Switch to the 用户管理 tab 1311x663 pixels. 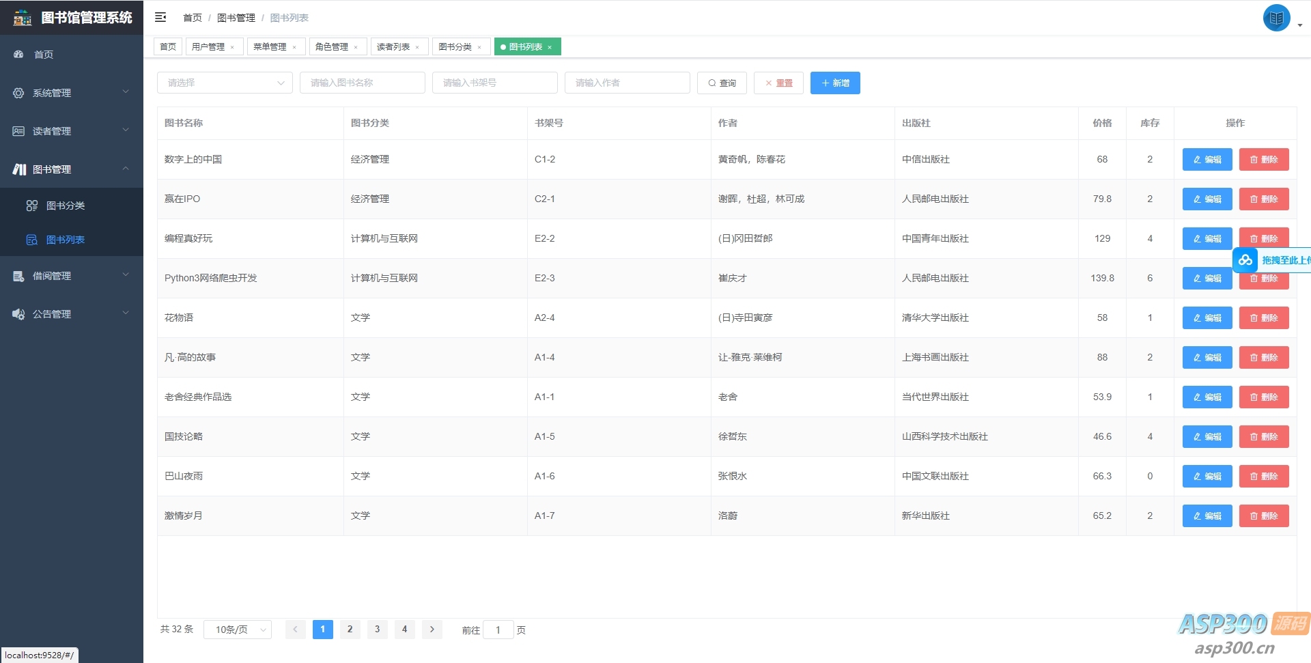click(x=208, y=46)
